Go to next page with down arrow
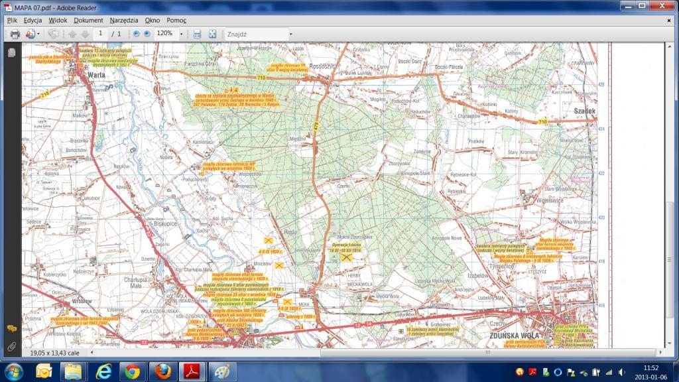 pyautogui.click(x=85, y=34)
